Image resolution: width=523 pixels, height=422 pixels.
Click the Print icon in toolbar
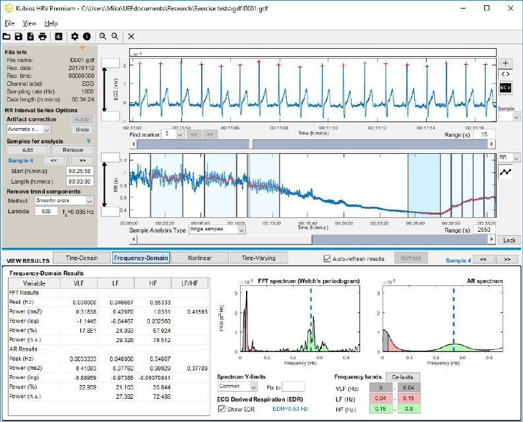coord(42,36)
